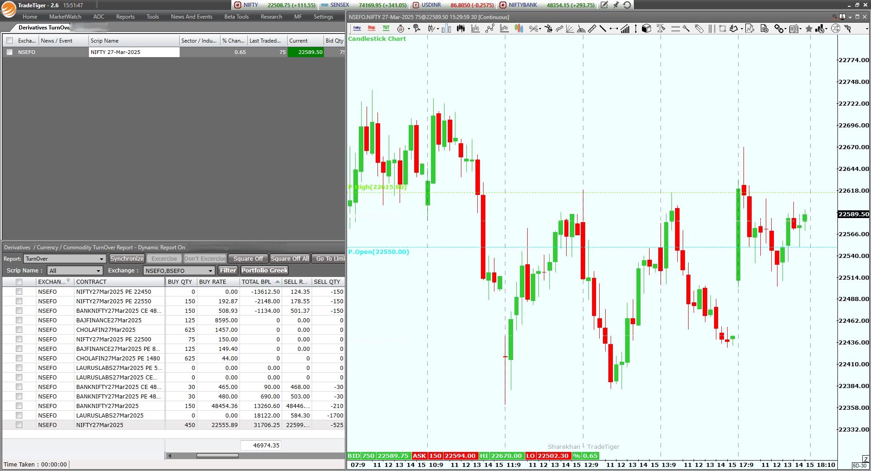Click the scissors cut tool

533,29
